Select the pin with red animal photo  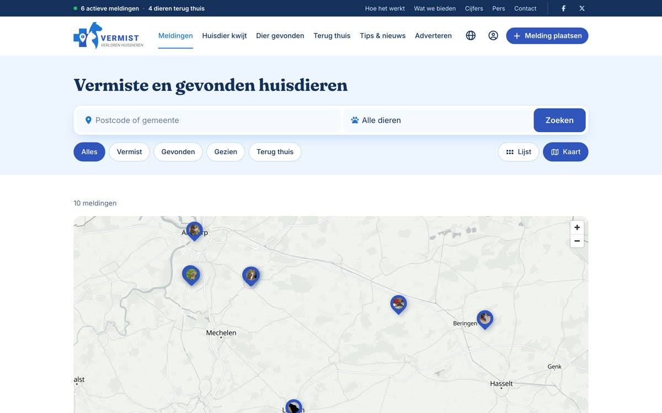click(398, 305)
